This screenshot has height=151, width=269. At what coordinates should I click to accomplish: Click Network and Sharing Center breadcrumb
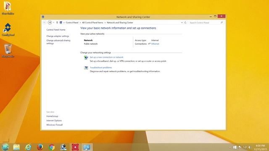click(120, 23)
